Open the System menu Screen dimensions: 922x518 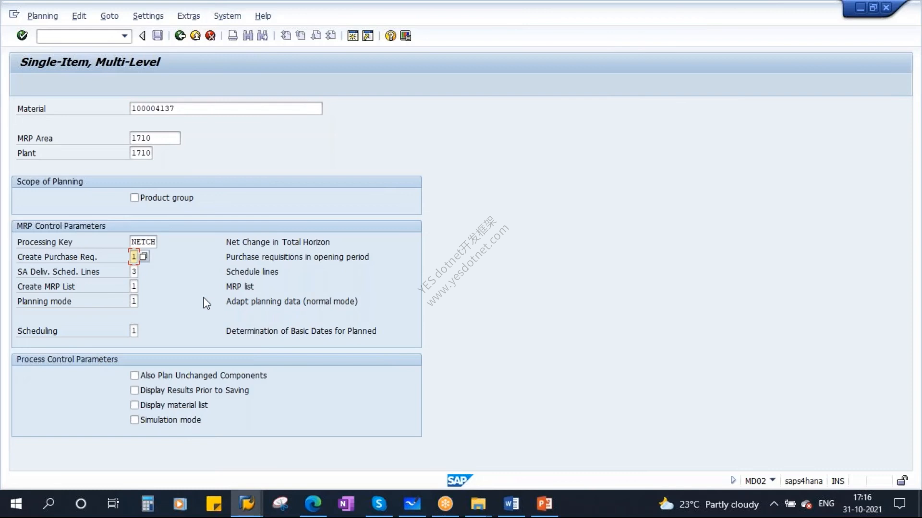[228, 16]
